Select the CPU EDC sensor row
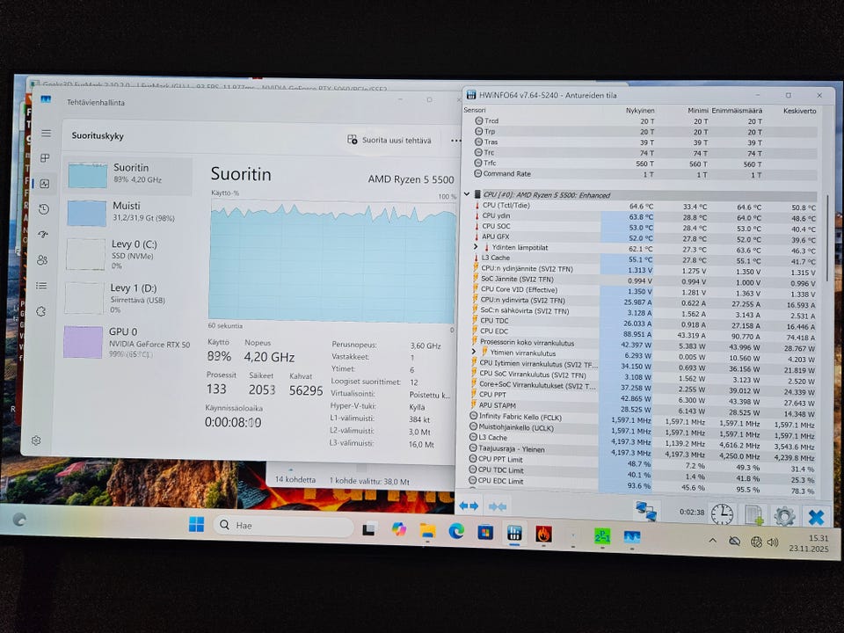 (x=643, y=332)
